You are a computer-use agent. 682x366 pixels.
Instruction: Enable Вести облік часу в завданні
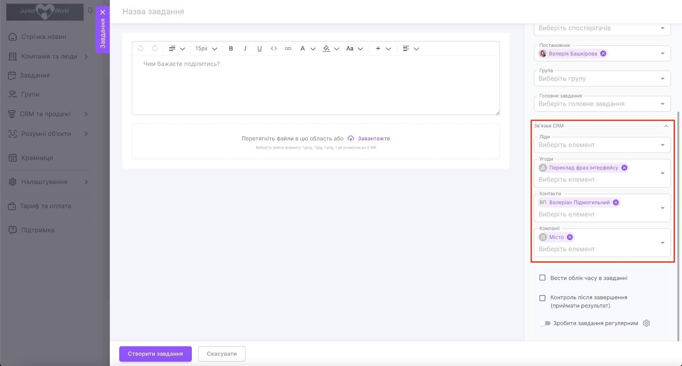coord(543,278)
